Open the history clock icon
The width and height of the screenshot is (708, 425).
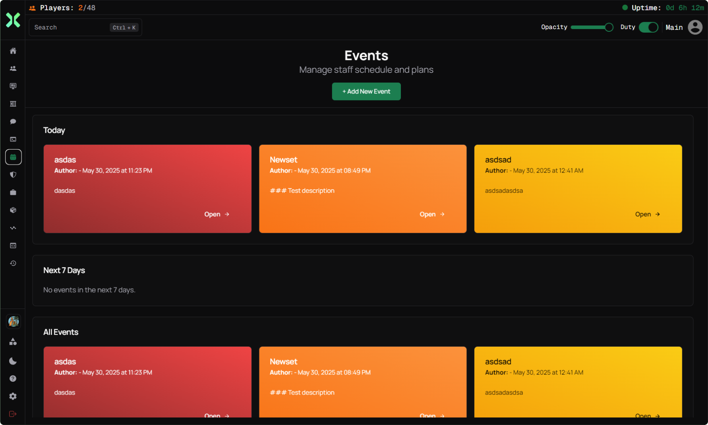tap(13, 263)
